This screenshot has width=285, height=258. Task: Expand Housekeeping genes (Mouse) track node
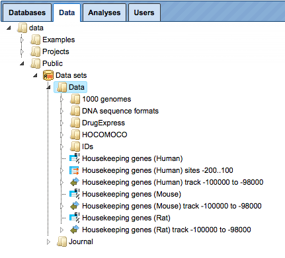pos(62,206)
